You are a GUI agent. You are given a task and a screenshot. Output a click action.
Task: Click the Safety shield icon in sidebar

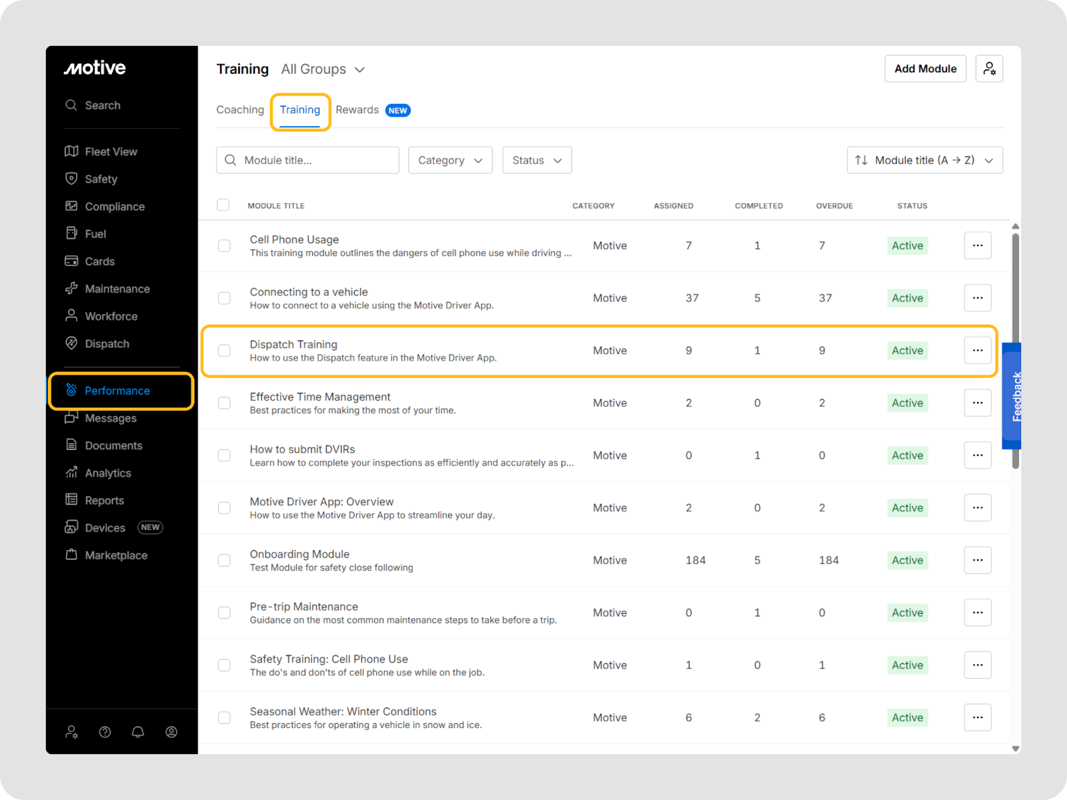coord(71,179)
